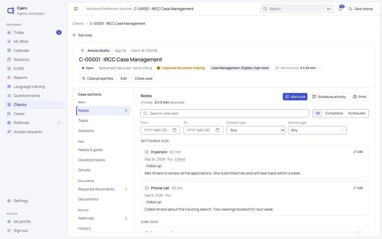Click the Schedule activity button
Viewport: 382px width, 239px height.
tap(329, 96)
